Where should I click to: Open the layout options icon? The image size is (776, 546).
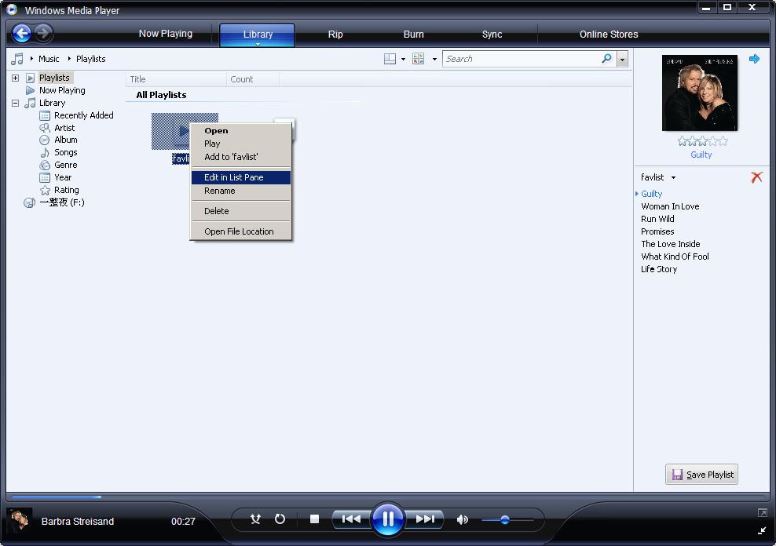(x=390, y=59)
